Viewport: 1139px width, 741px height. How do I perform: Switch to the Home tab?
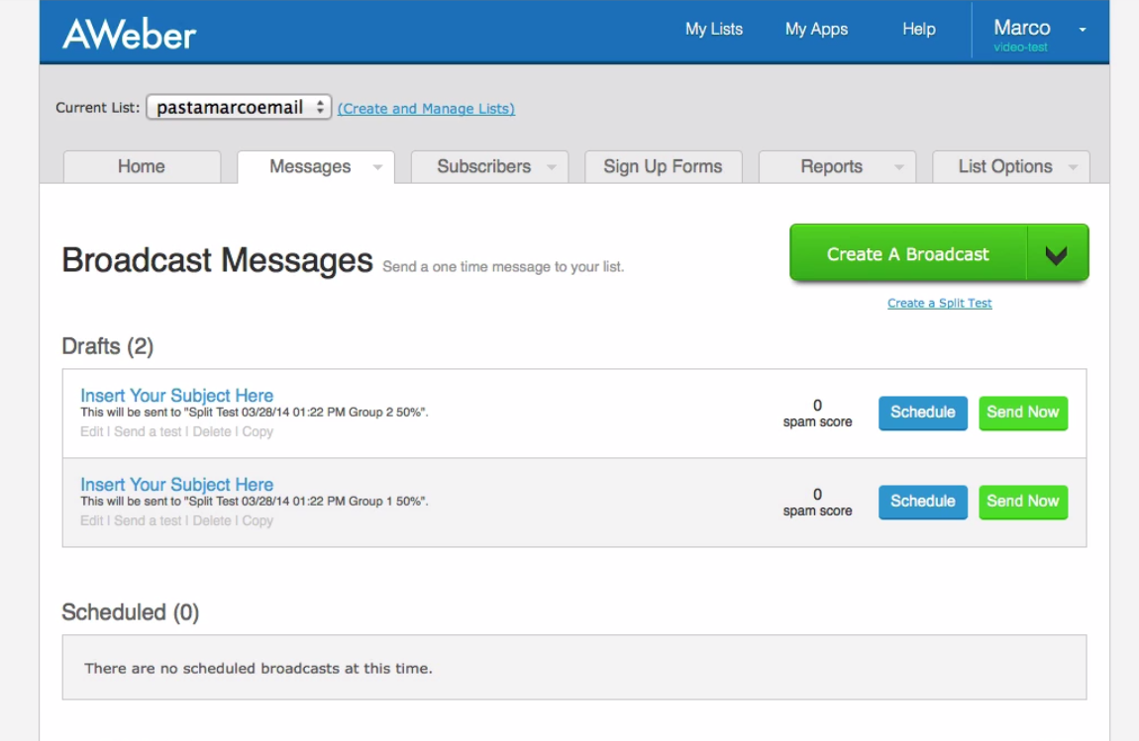[142, 167]
